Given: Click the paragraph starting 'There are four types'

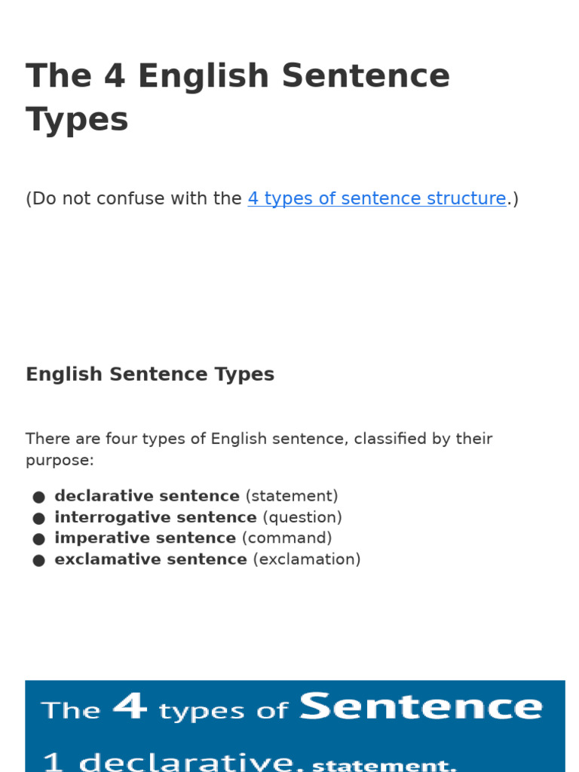Looking at the screenshot, I should pos(259,449).
